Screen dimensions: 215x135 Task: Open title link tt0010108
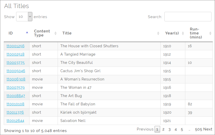[16, 104]
